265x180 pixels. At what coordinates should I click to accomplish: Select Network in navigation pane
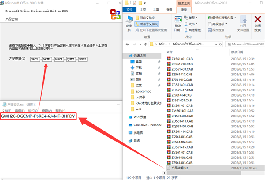pos(136,141)
